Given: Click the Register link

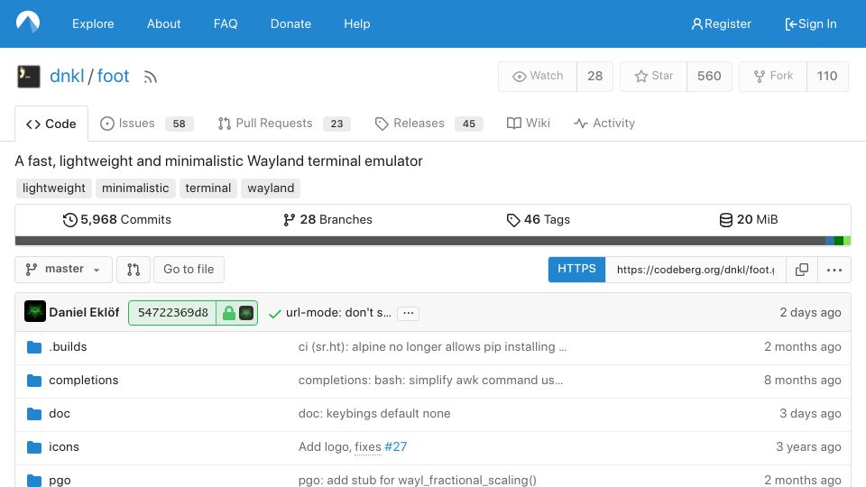Looking at the screenshot, I should pyautogui.click(x=722, y=23).
